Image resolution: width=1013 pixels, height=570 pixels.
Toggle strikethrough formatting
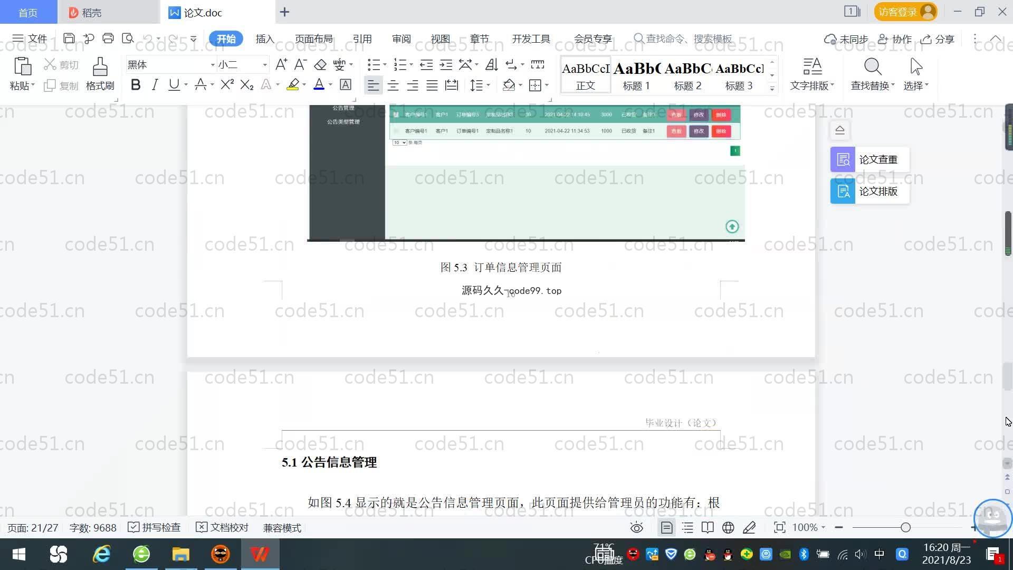click(200, 85)
